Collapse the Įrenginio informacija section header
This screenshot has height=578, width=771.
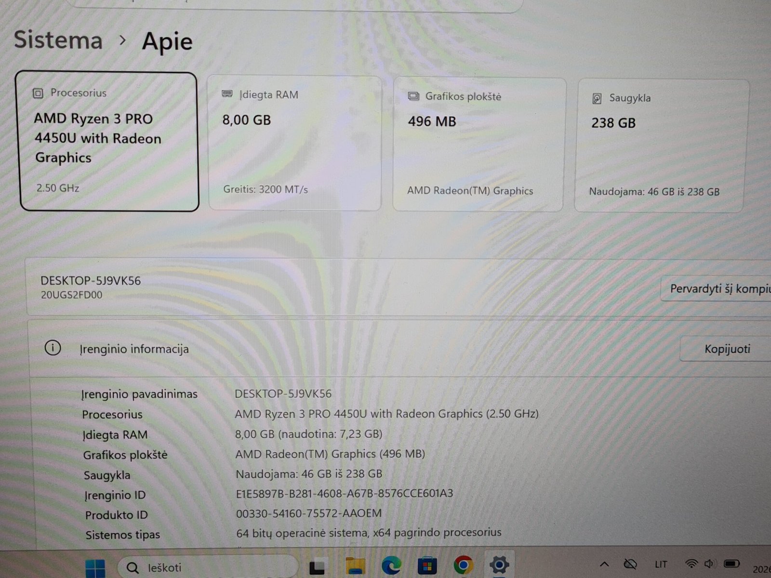[400, 349]
